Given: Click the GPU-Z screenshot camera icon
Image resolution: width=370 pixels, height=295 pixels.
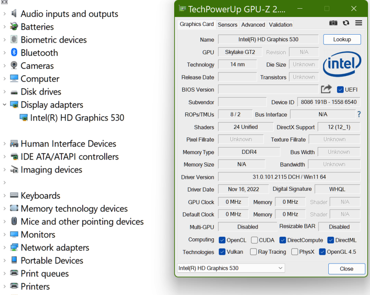Looking at the screenshot, I should (333, 23).
